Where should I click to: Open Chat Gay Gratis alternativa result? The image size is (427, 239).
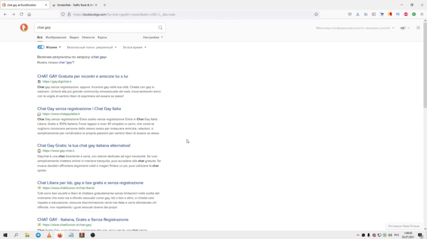pos(84,145)
